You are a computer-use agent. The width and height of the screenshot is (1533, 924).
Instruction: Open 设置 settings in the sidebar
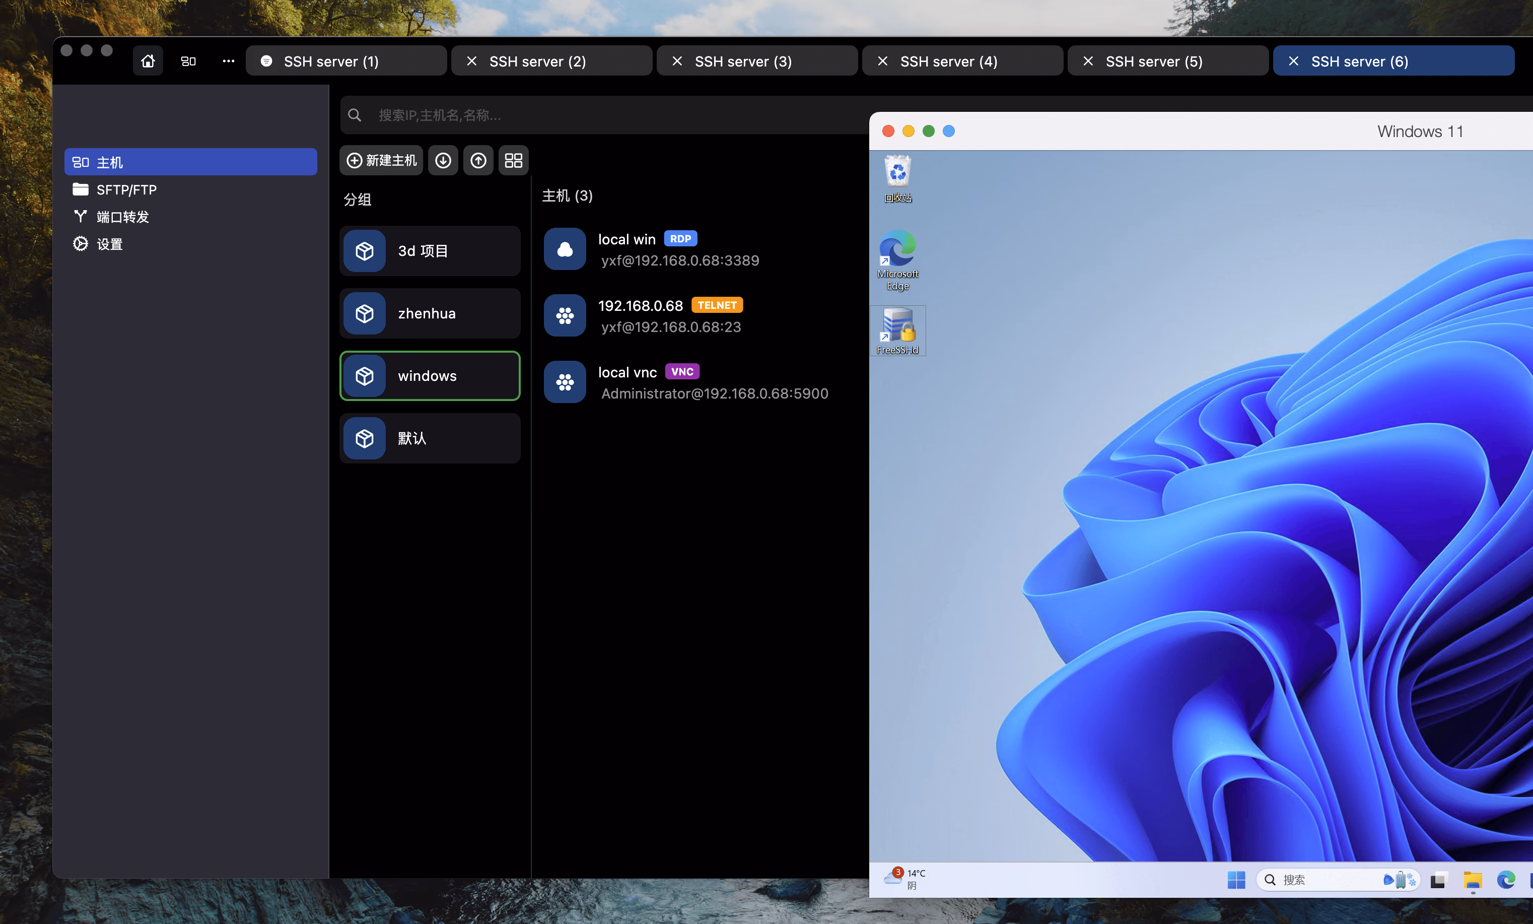pos(109,244)
